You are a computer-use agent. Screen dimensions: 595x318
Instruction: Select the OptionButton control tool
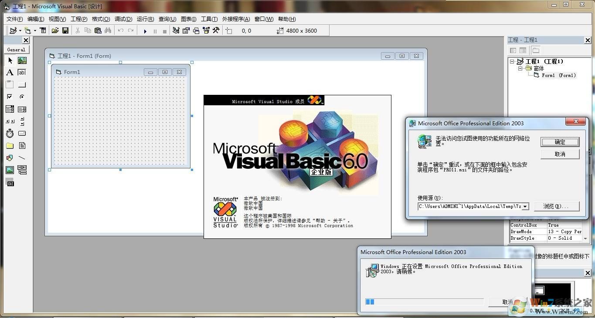click(x=22, y=97)
